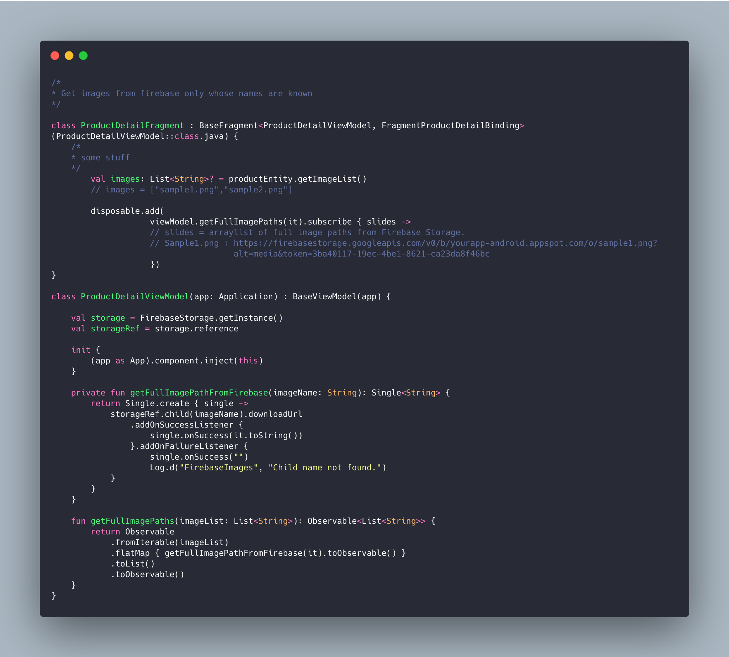Click the "FirebaseImages" string literal
The width and height of the screenshot is (729, 657).
219,468
